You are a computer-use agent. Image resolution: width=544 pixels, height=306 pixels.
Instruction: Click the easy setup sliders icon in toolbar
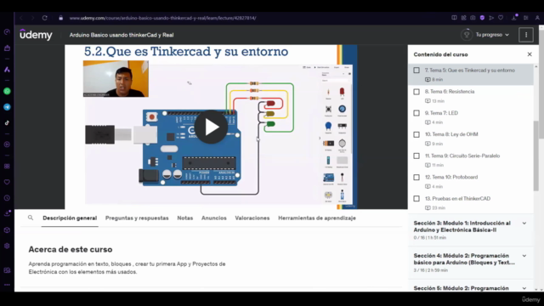point(526,18)
